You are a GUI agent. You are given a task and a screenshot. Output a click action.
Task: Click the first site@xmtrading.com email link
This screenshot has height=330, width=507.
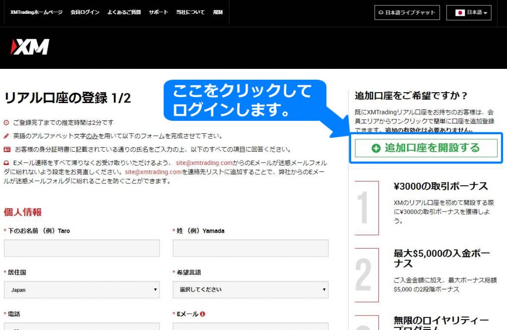pyautogui.click(x=204, y=163)
